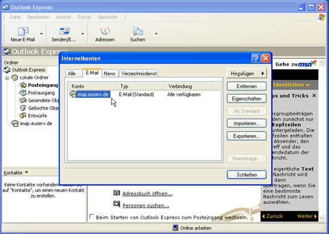Go to next tip with Weiter
This screenshot has width=329, height=234.
point(307,216)
